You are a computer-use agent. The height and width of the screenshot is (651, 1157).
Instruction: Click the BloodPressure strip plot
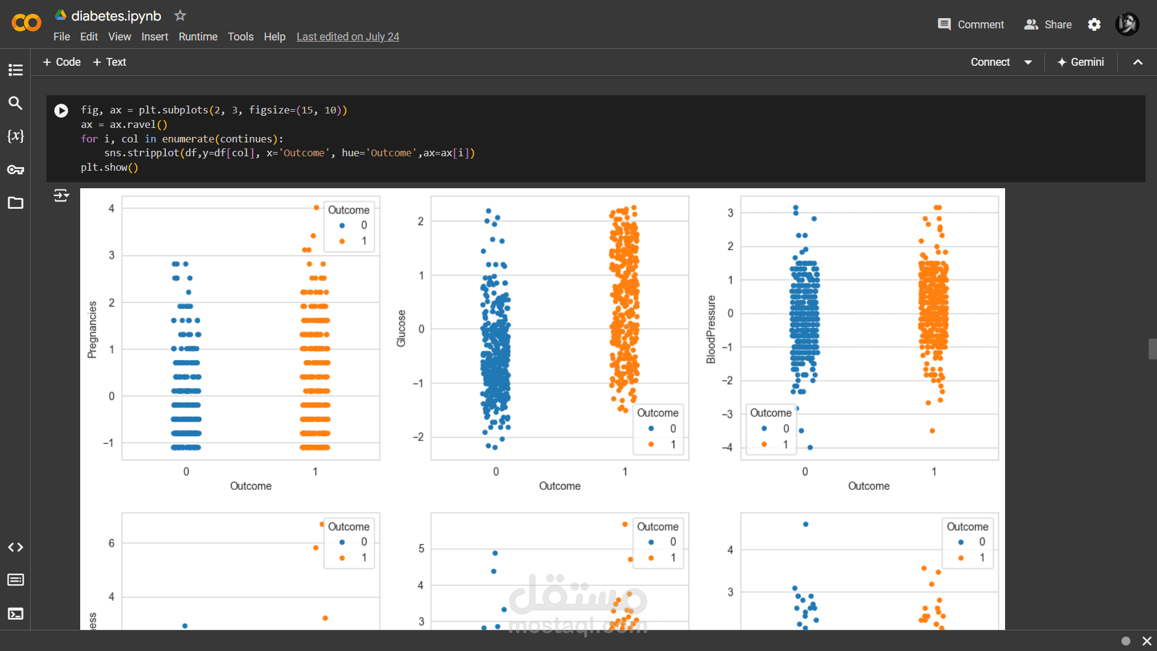point(869,328)
